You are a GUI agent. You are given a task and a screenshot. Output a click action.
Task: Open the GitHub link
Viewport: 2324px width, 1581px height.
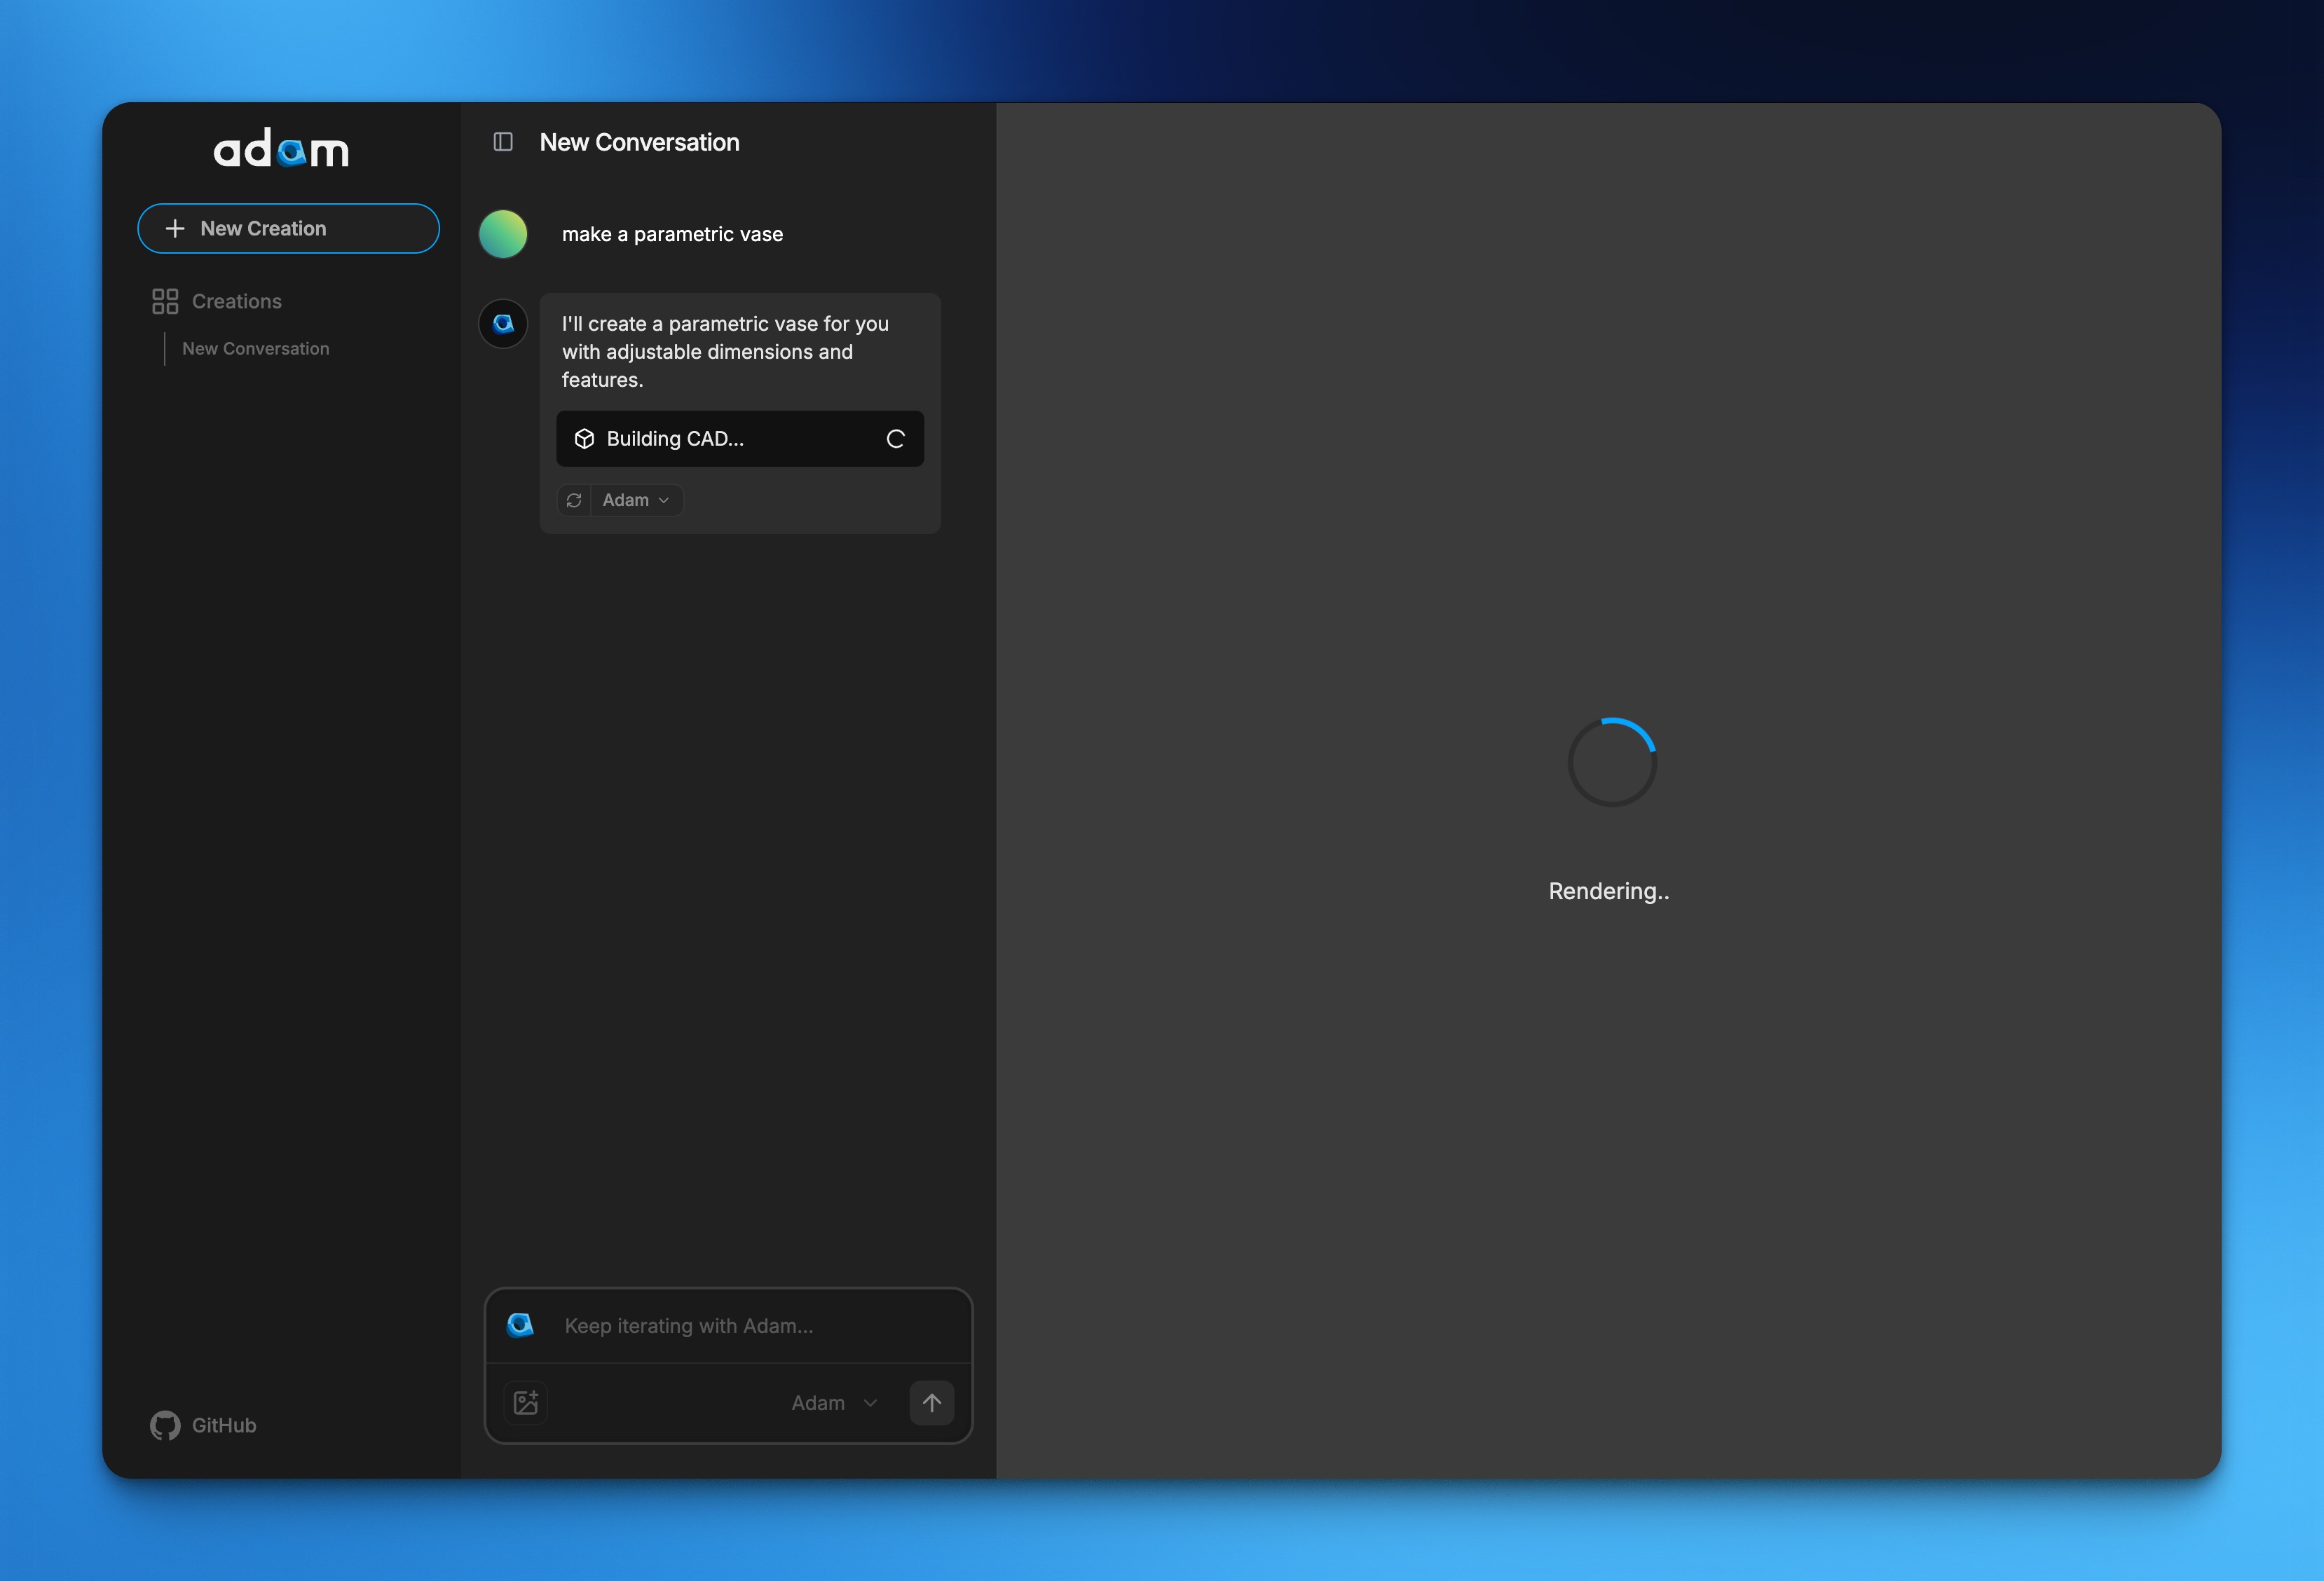tap(223, 1425)
